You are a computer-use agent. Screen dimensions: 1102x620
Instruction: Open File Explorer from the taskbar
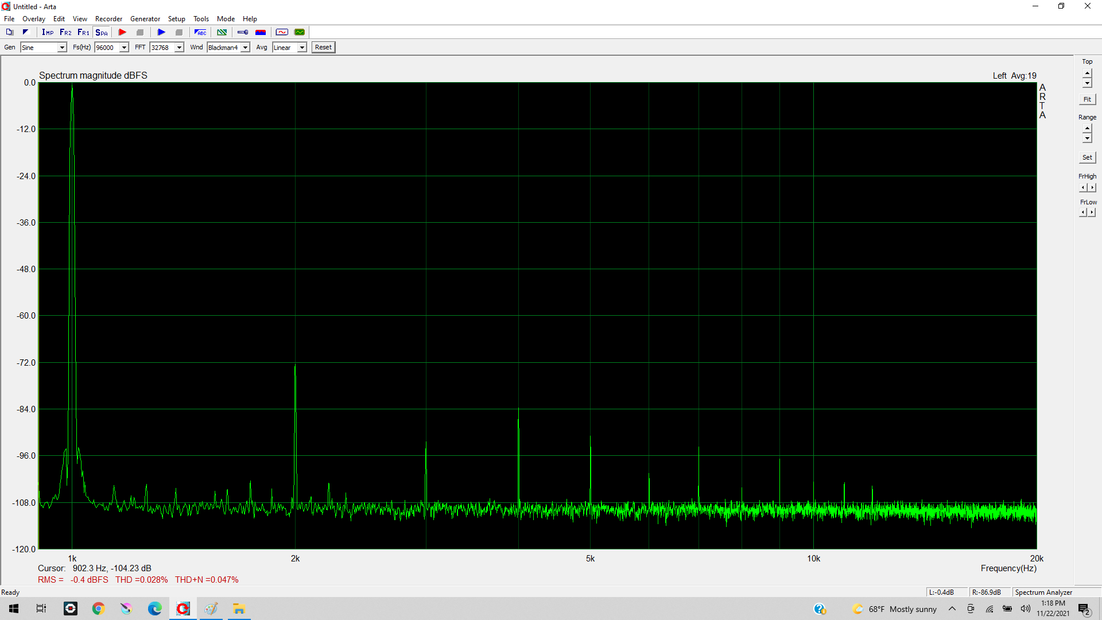coord(239,609)
